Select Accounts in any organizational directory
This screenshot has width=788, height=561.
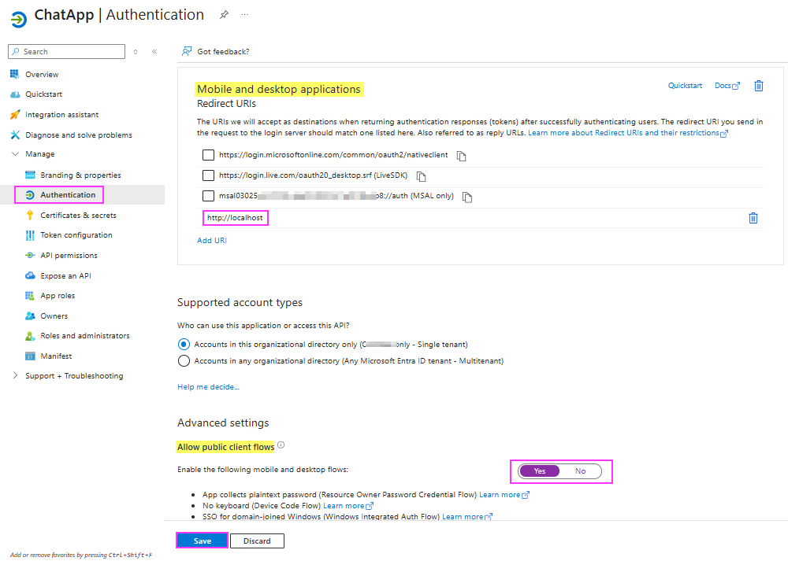(184, 361)
